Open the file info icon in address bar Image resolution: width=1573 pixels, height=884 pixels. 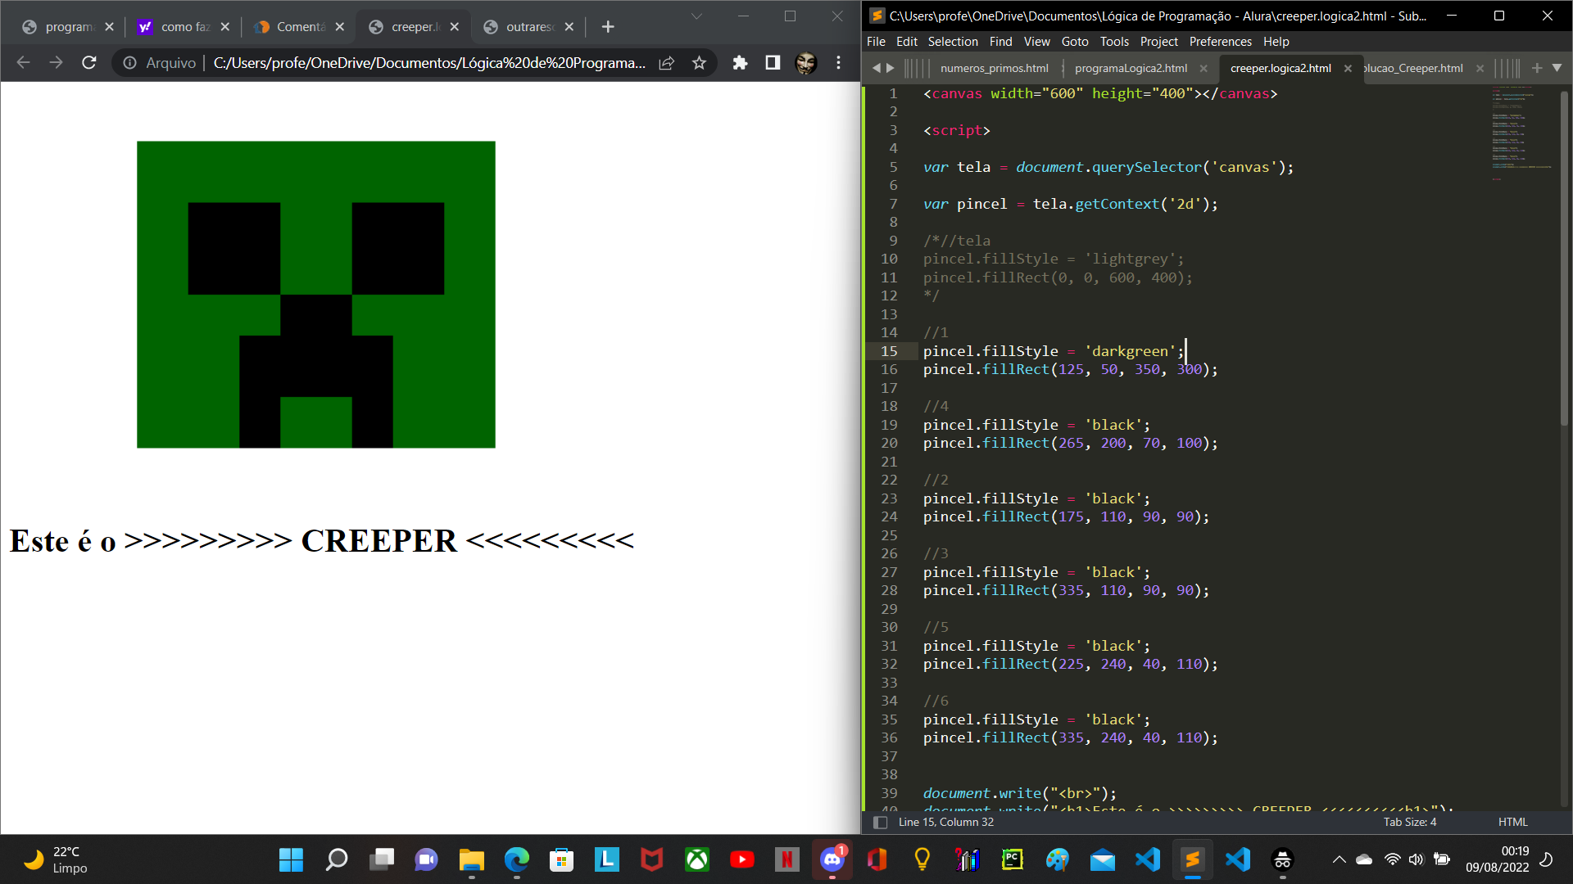(129, 62)
